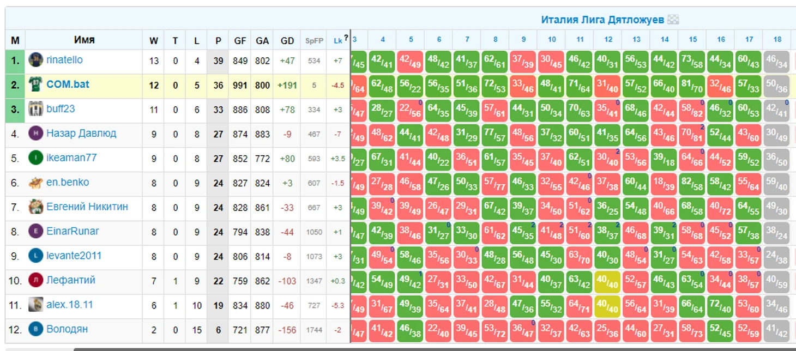Screen dimensions: 796x351
Task: Open levante2011's profile link
Action: pyautogui.click(x=74, y=256)
